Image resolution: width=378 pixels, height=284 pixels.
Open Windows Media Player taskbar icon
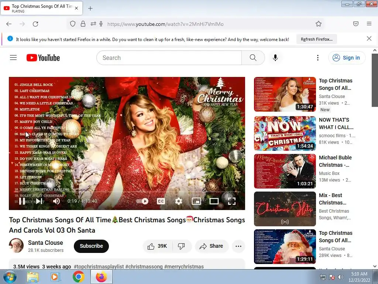[x=55, y=277]
